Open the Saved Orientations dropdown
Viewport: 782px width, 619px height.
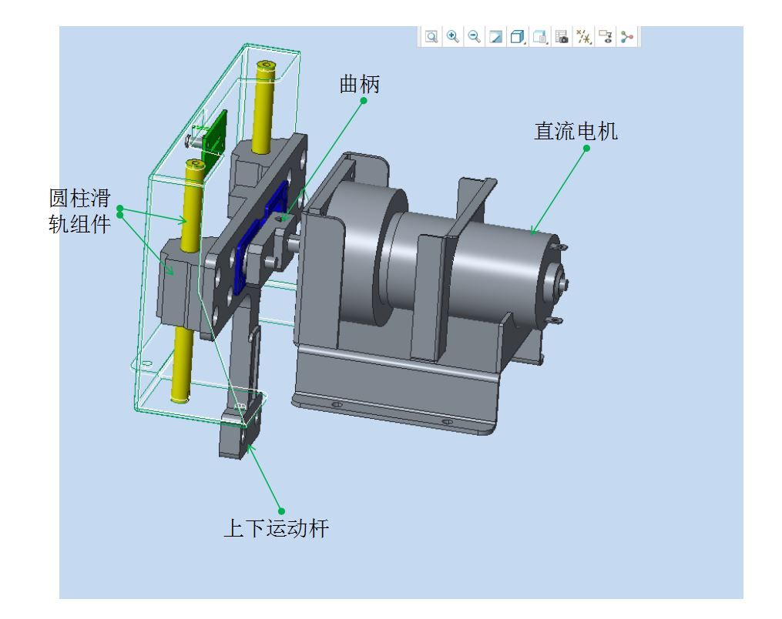(540, 36)
